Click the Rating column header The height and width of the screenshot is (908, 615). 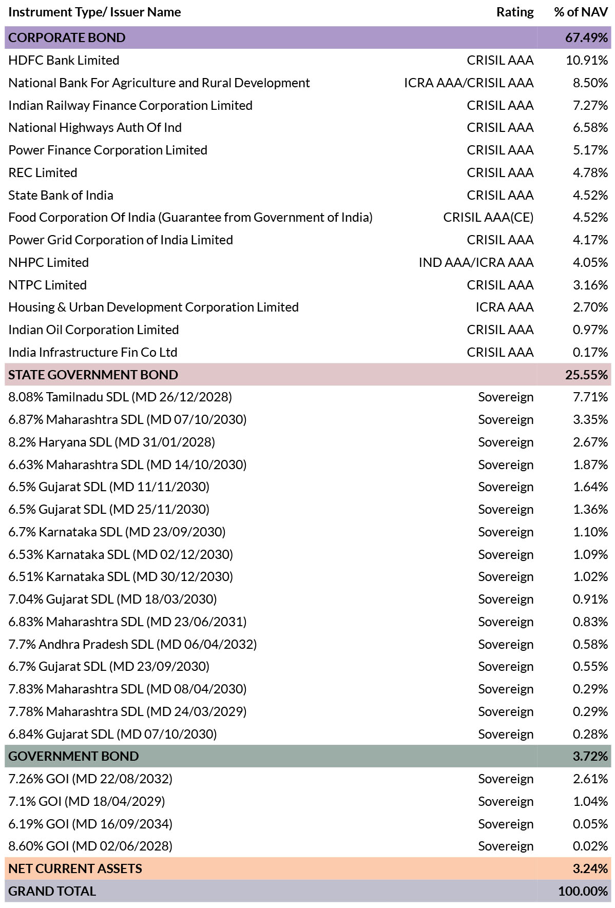[514, 12]
